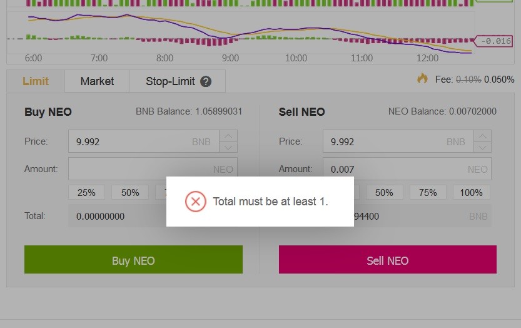
Task: Click the -0.016 indicator value label
Action: click(494, 41)
